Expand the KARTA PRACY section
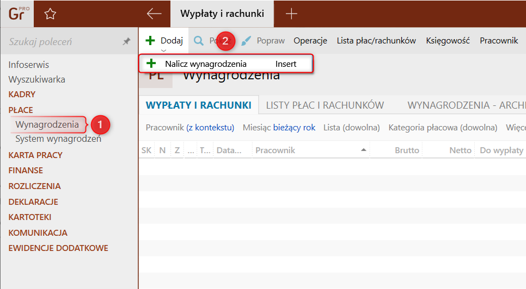 35,155
